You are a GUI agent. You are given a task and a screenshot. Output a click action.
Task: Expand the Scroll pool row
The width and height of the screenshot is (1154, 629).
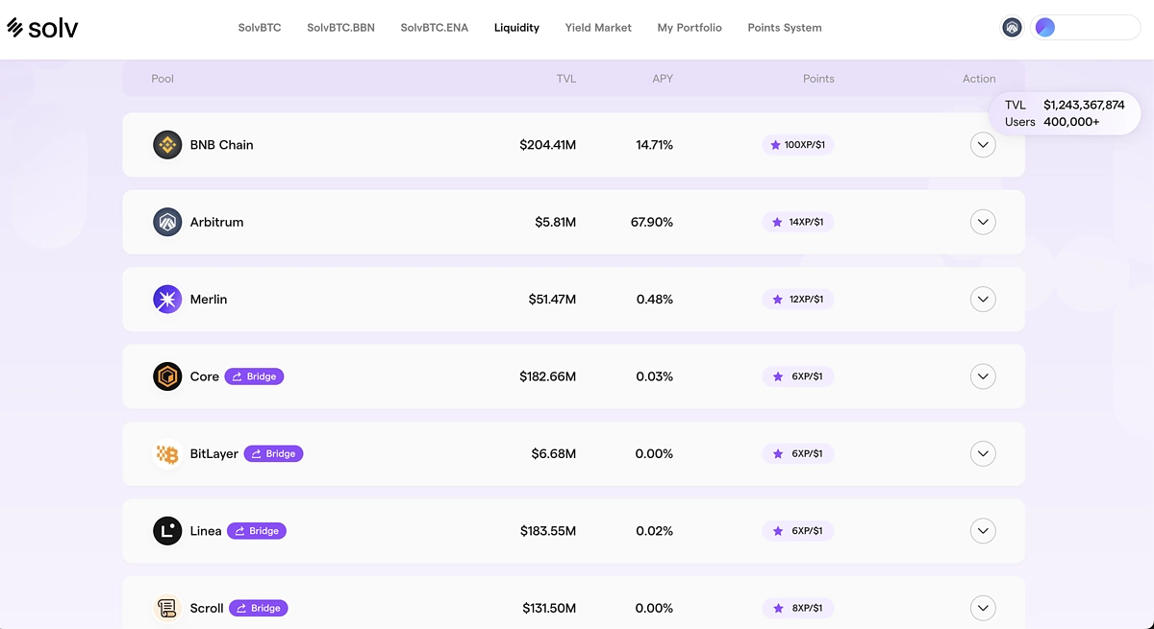983,608
